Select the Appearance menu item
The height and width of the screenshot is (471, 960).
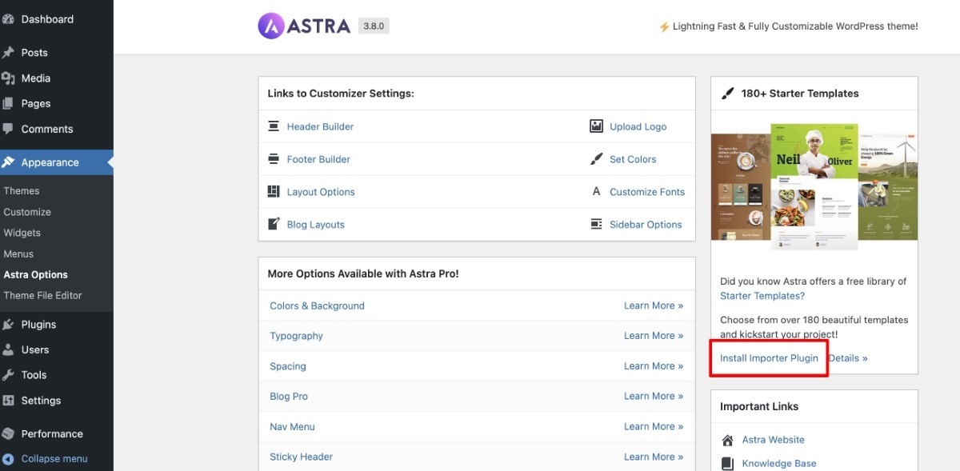point(50,162)
